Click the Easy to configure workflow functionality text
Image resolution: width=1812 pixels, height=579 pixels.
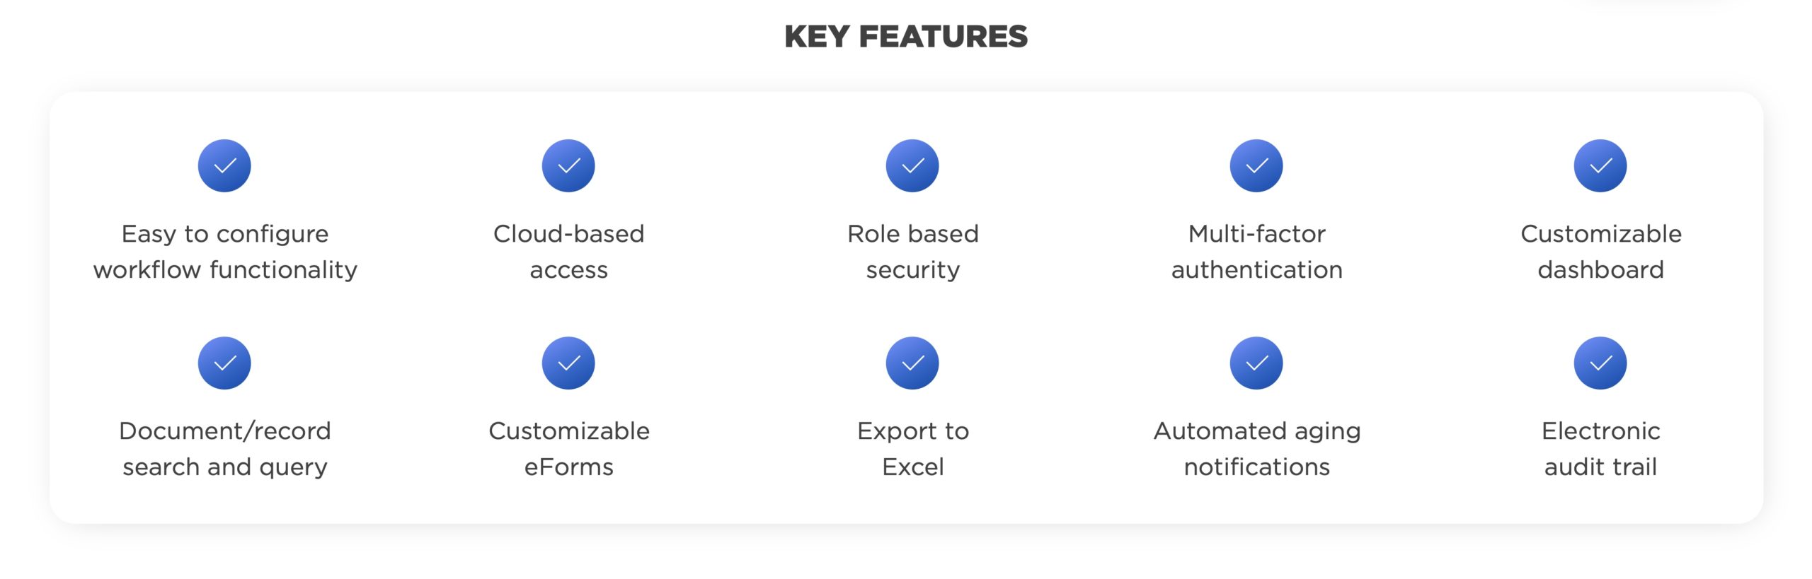click(x=225, y=252)
